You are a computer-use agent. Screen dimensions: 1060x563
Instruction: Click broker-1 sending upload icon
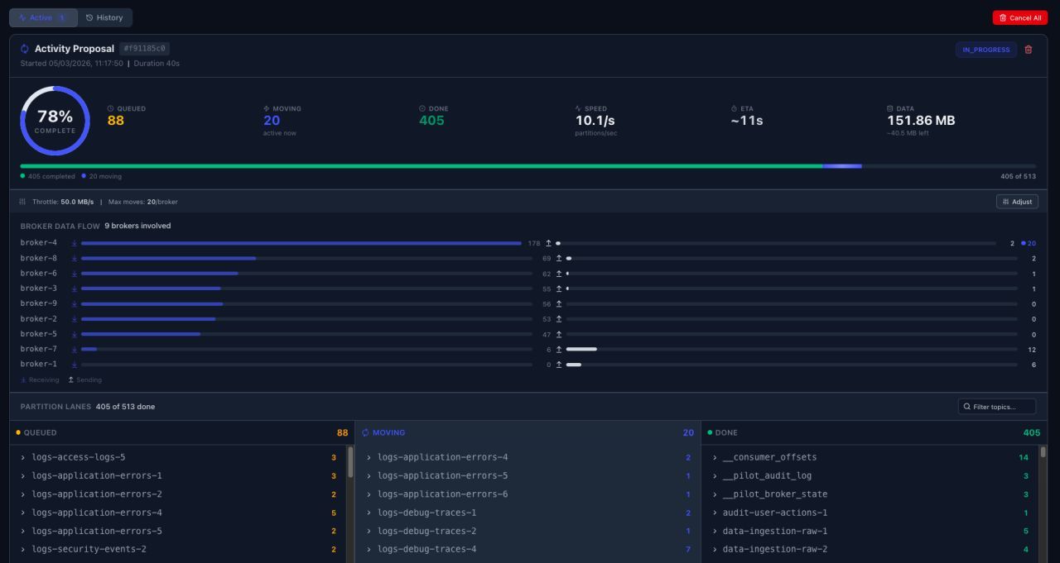pyautogui.click(x=559, y=365)
